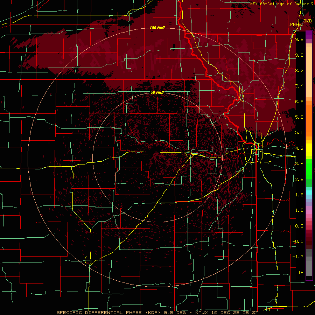Click the 0.5 DEG tilt text in caption

click(175, 313)
